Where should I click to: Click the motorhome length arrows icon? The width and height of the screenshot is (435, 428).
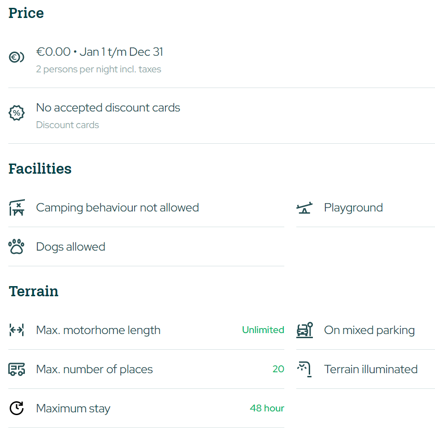17,330
